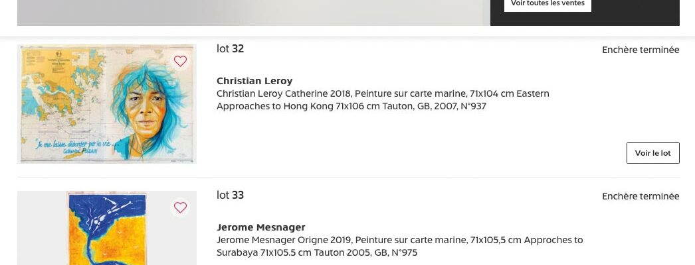Screen dimensions: 695x265
Task: Select the Christian Leroy artist title
Action: tap(254, 81)
